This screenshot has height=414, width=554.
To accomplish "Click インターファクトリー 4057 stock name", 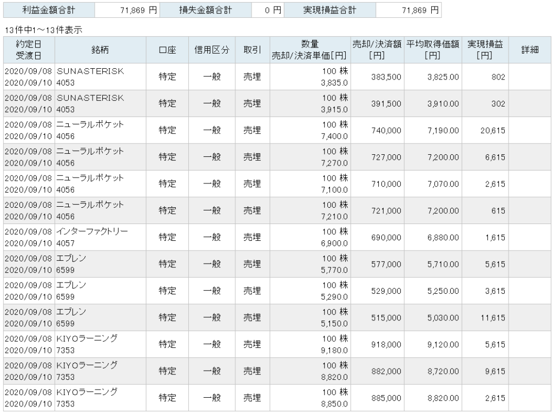I will click(100, 238).
